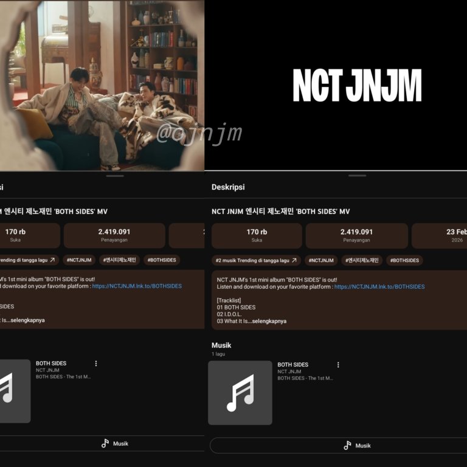
Task: Tap 'NCT JNJM' artist name under right song
Action: [x=289, y=372]
